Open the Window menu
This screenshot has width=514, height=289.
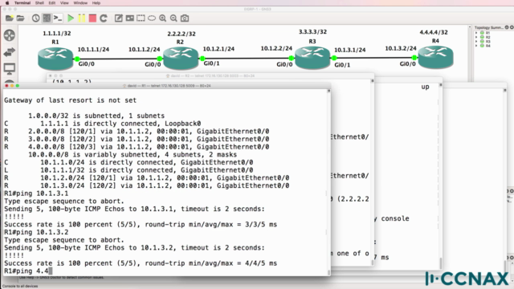(x=80, y=3)
